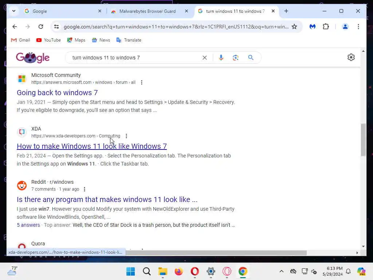
Task: Open Copilot preview icon in taskbar
Action: (x=361, y=271)
